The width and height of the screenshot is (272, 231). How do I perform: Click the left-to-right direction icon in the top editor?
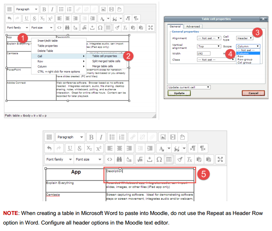(x=128, y=18)
